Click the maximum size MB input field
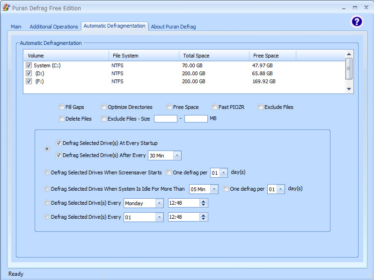This screenshot has width=374, height=280. [x=196, y=119]
